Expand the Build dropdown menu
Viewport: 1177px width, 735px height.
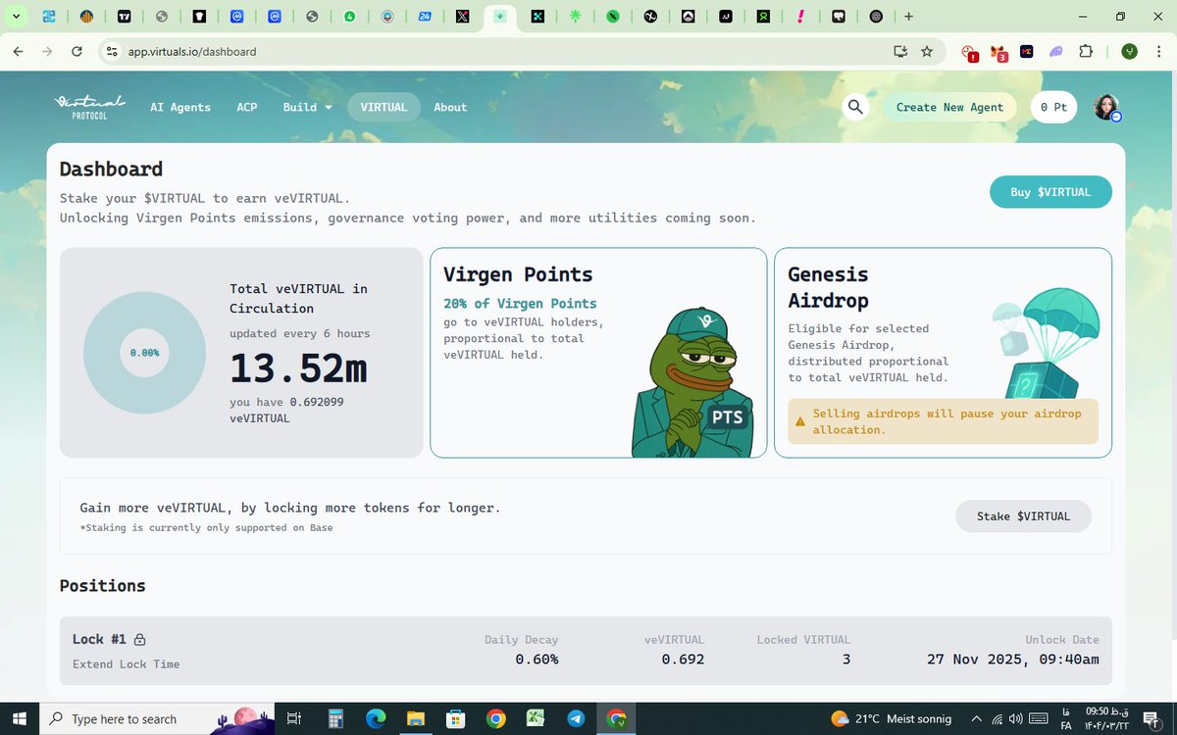coord(307,107)
